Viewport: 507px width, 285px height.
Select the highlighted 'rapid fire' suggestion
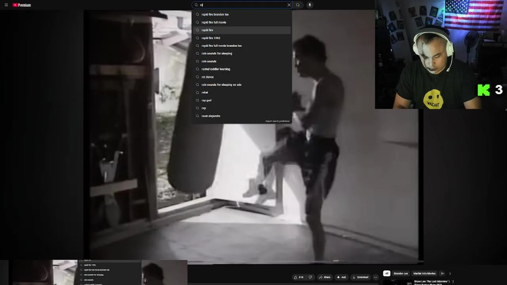(242, 30)
